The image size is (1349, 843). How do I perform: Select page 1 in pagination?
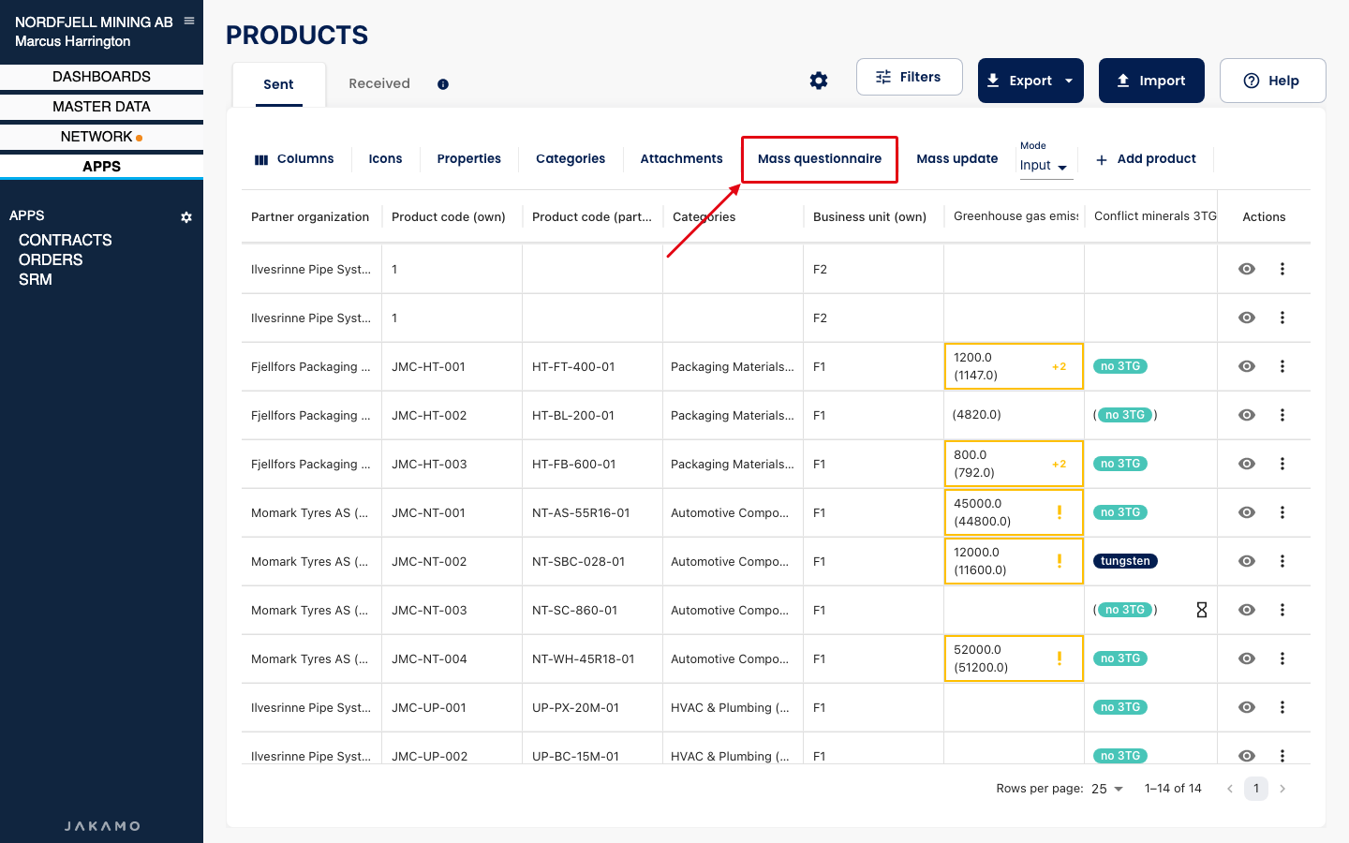click(1256, 789)
